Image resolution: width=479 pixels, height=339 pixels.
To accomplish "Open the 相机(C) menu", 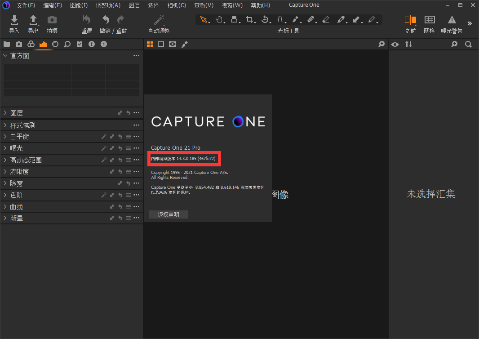I will tap(177, 5).
